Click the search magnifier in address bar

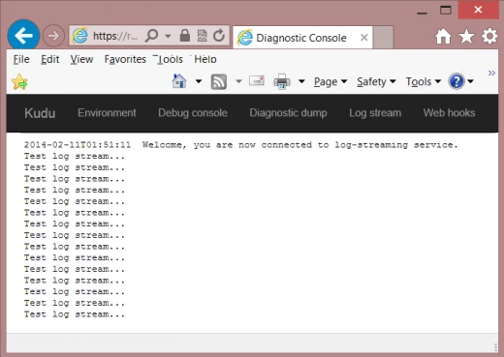pyautogui.click(x=151, y=36)
